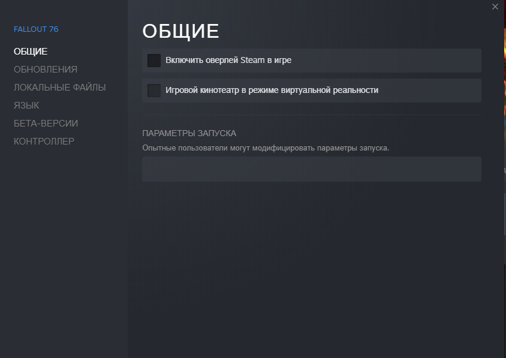506x358 pixels.
Task: Close the Fallout 76 properties dialog
Action: [x=495, y=7]
